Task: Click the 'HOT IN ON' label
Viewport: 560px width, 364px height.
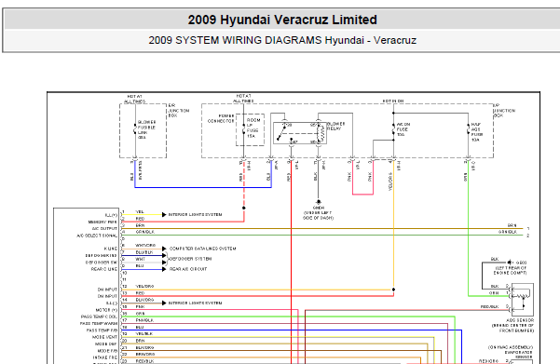Action: click(x=393, y=101)
